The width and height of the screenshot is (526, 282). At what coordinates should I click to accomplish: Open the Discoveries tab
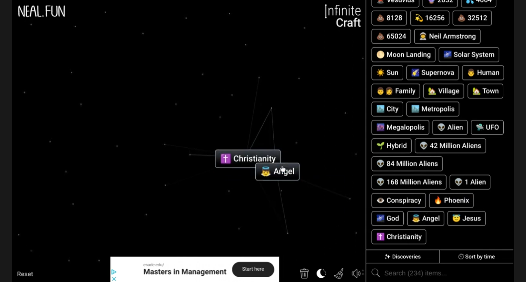pos(403,256)
